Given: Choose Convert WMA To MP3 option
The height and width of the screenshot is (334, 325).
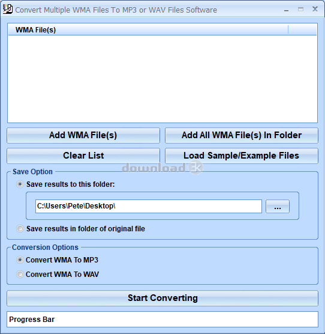Looking at the screenshot, I should 20,260.
